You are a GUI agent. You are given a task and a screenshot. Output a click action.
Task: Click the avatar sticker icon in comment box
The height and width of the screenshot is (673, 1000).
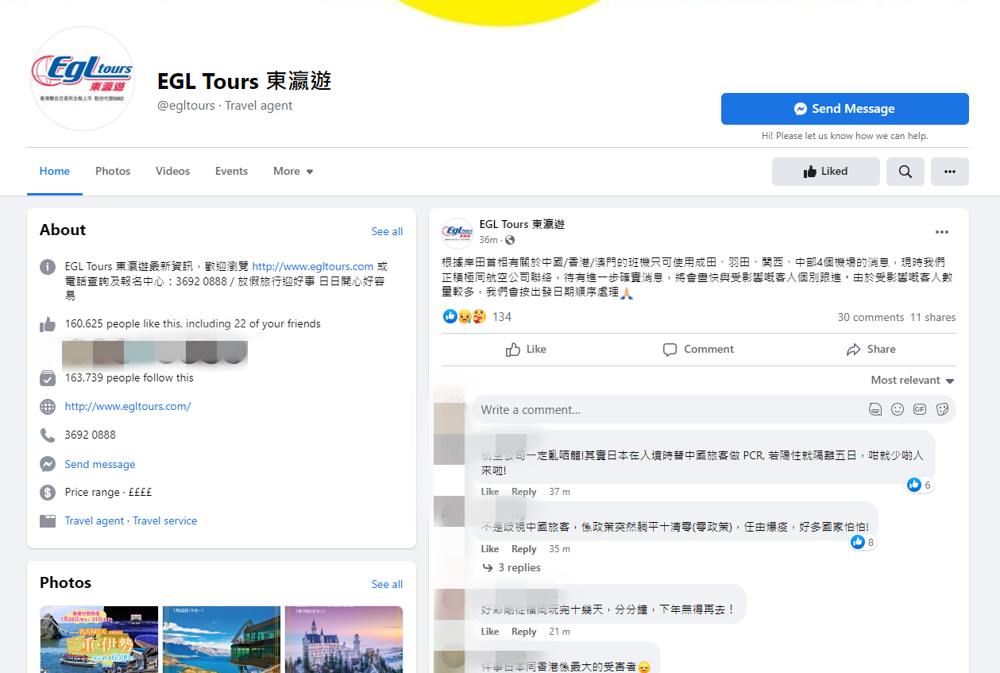(875, 410)
